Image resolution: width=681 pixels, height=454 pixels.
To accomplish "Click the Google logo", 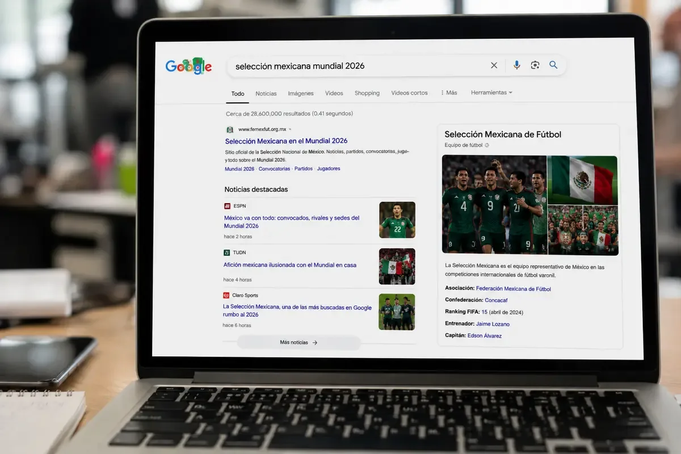I will 188,66.
